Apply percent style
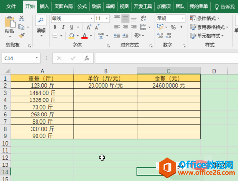238x181 pixels. point(173,27)
